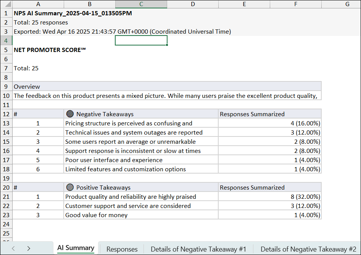Select column C header

coord(141,4)
